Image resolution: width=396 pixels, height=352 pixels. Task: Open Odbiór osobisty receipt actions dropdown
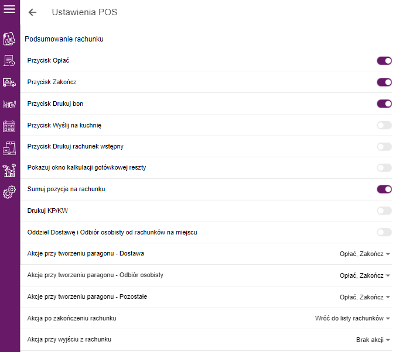[x=365, y=275]
